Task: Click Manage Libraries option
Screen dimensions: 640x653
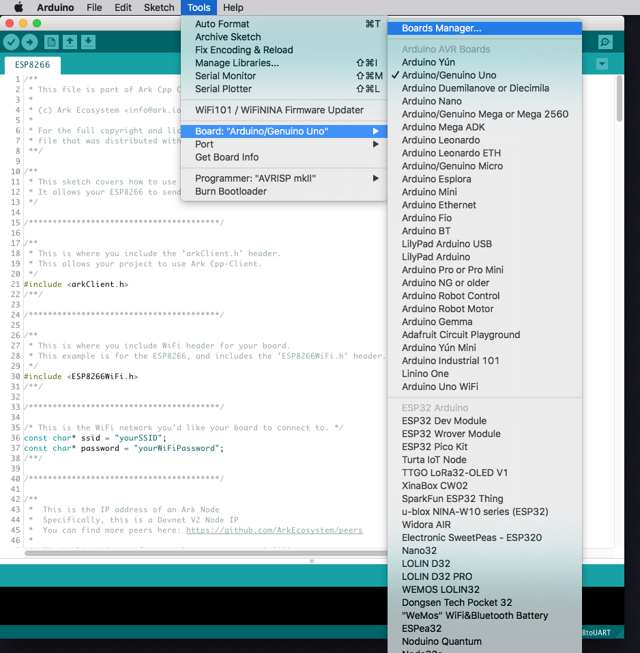Action: pyautogui.click(x=237, y=63)
